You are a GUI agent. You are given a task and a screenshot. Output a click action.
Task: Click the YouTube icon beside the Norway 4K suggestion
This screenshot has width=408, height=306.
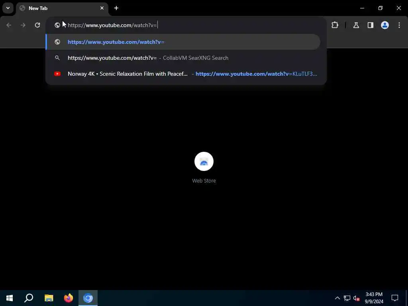coord(57,74)
